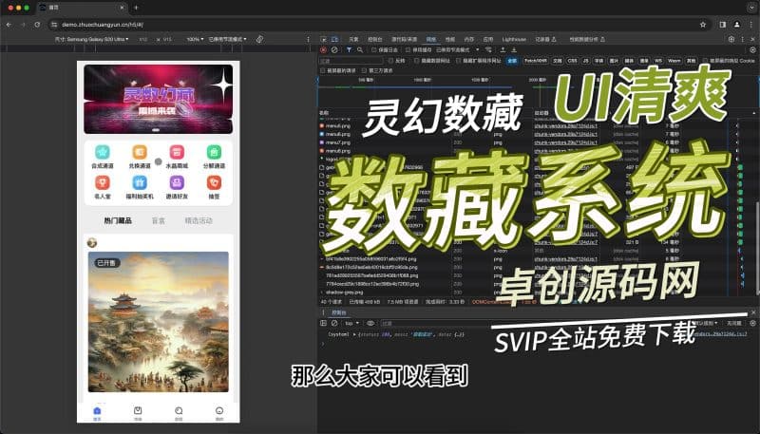Open 水晶商城 in the phone preview
This screenshot has height=434, width=760.
[x=177, y=157]
